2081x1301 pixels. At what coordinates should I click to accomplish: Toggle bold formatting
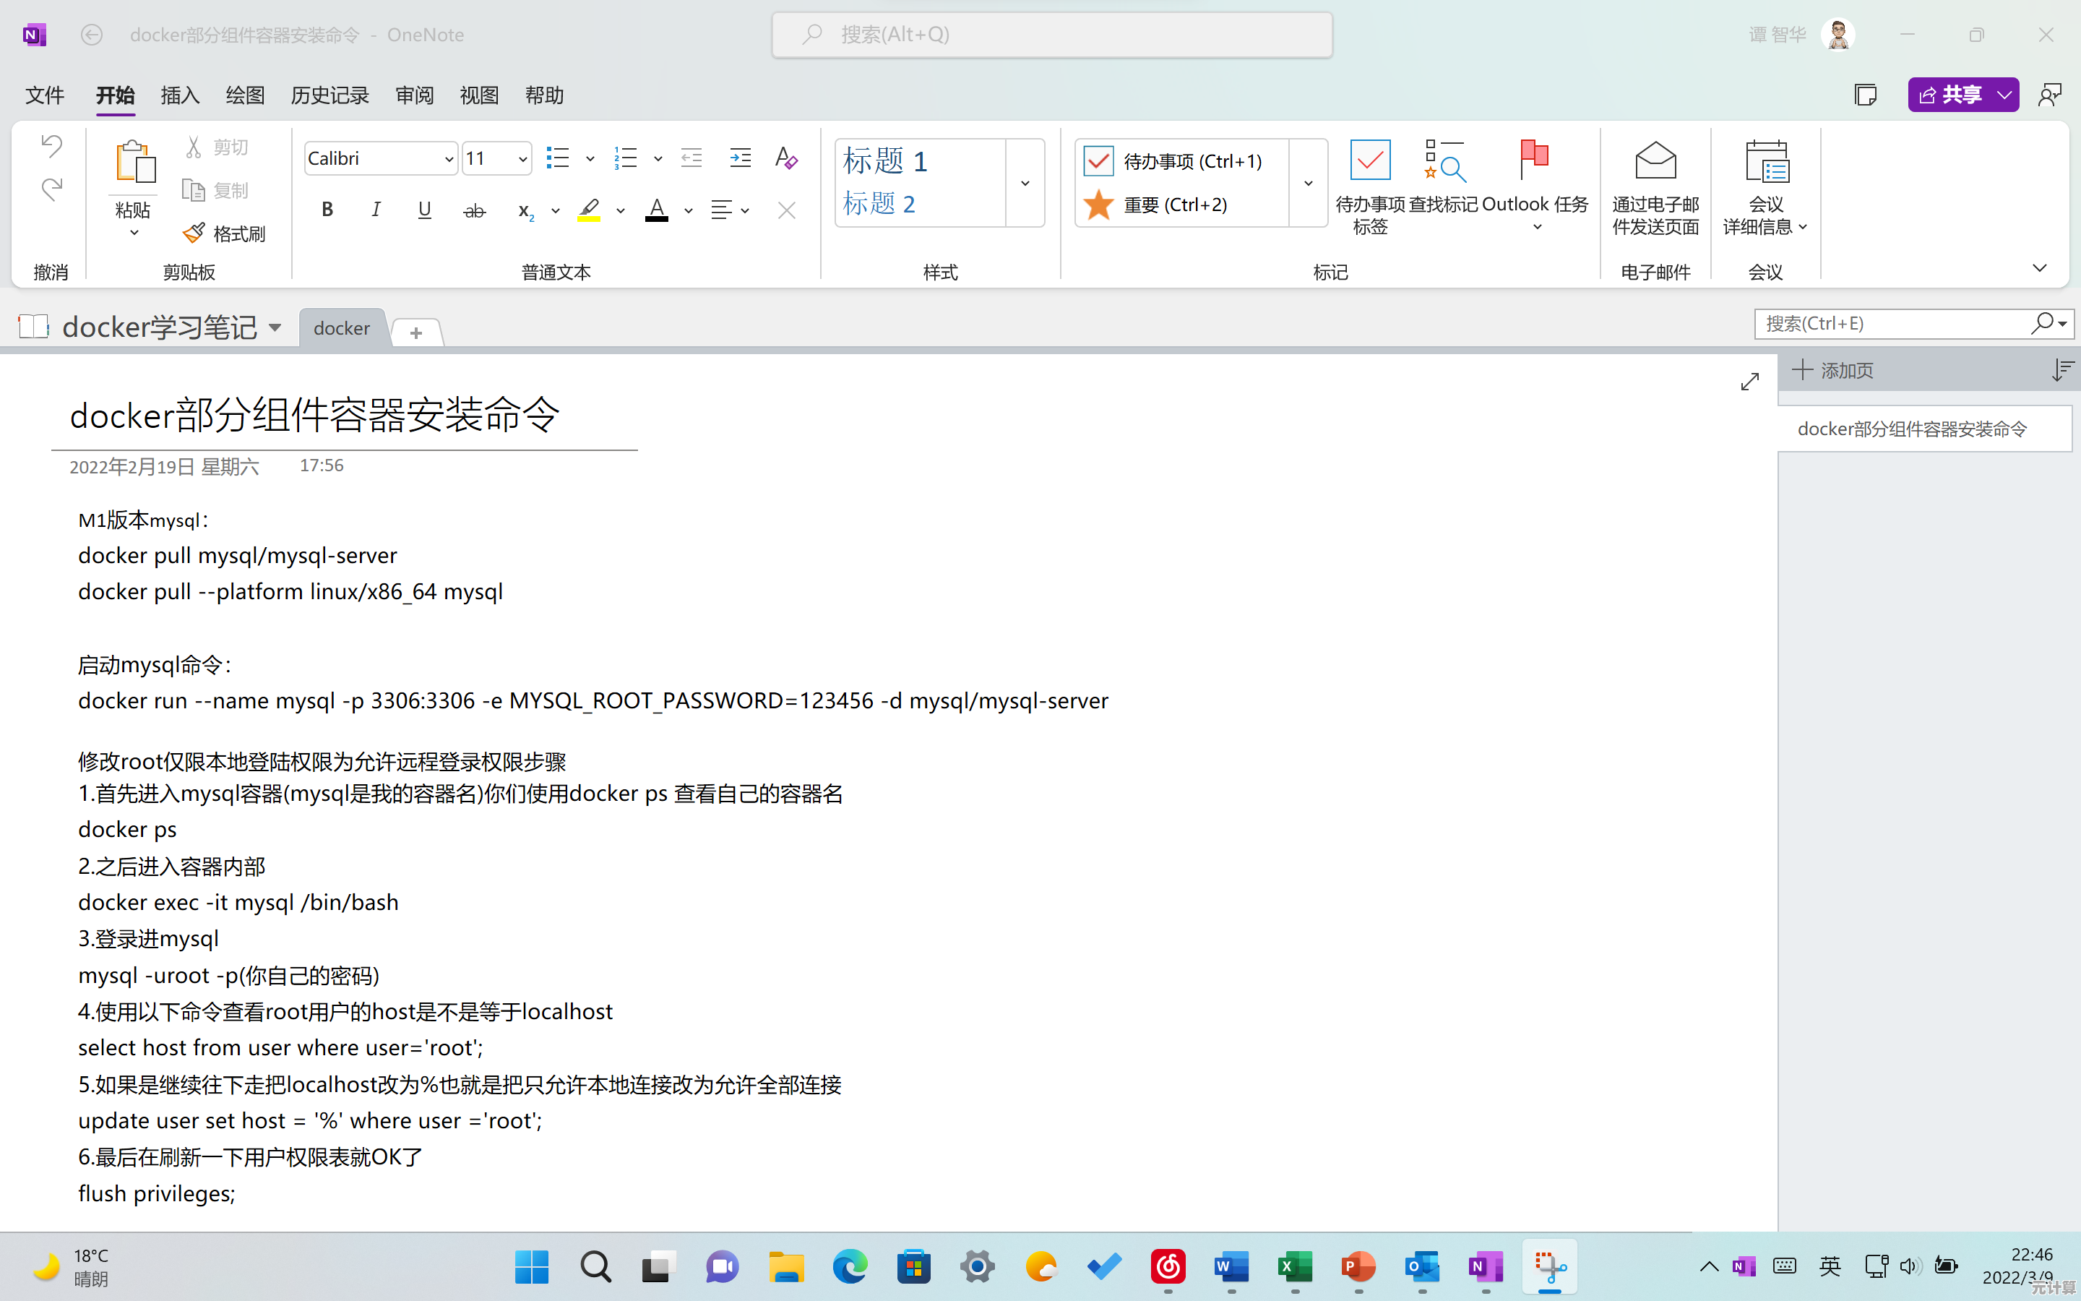327,210
